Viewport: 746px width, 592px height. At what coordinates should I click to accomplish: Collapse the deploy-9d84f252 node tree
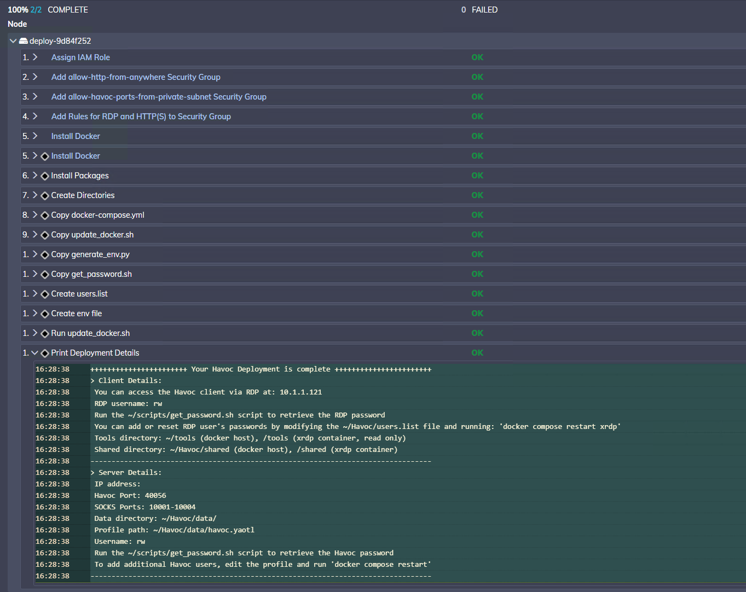pos(13,41)
